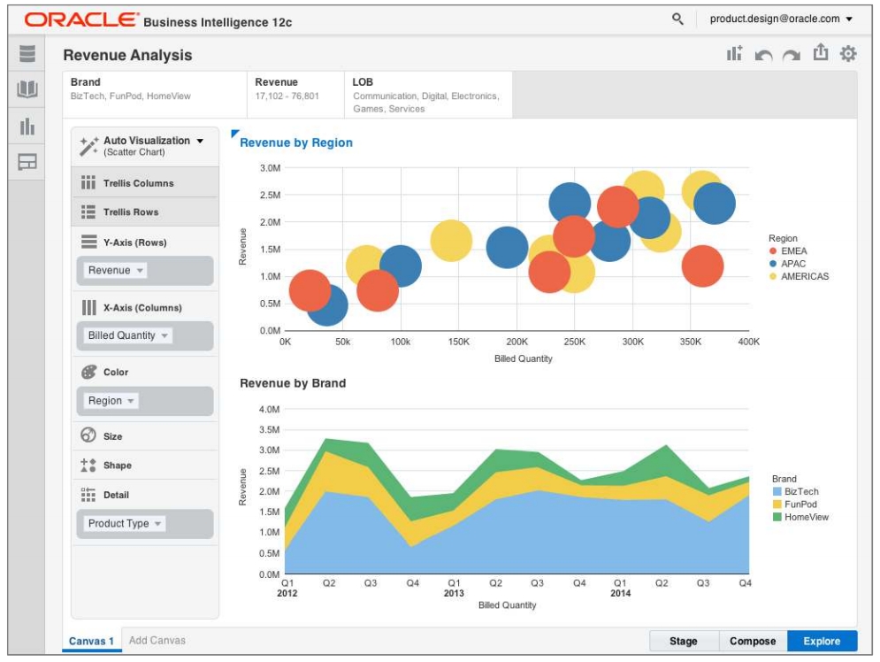Select the bar chart icon in sidebar

(27, 126)
